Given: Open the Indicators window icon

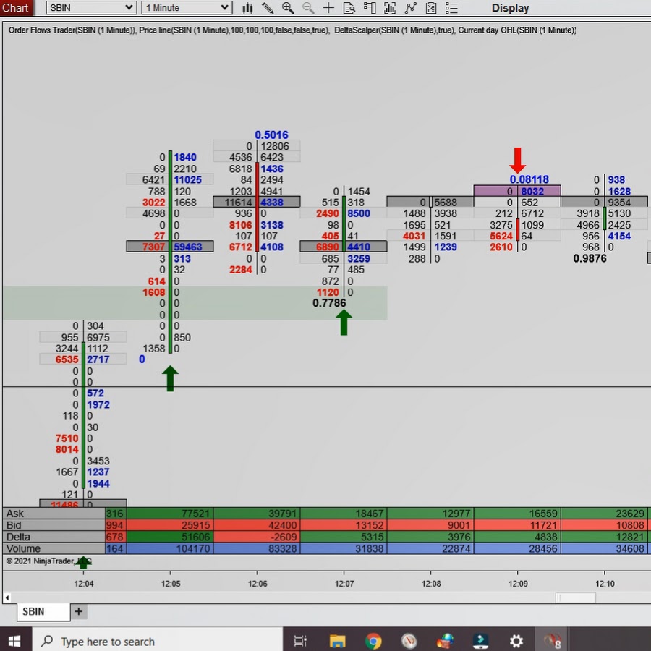Looking at the screenshot, I should 391,8.
